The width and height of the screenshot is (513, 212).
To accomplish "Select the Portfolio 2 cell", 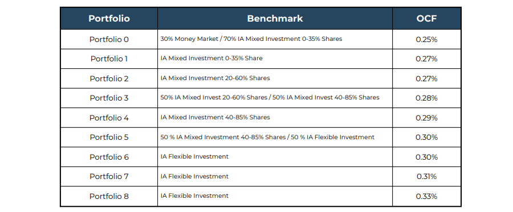I will (x=109, y=78).
